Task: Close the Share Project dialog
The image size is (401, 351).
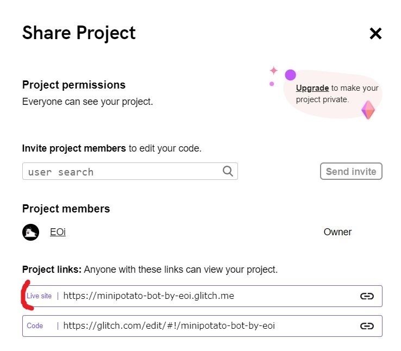Action: (375, 34)
